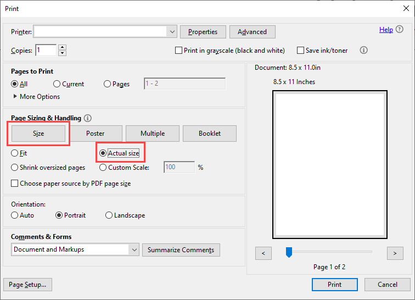Go to next preview page
The width and height of the screenshot is (415, 300).
coord(395,253)
